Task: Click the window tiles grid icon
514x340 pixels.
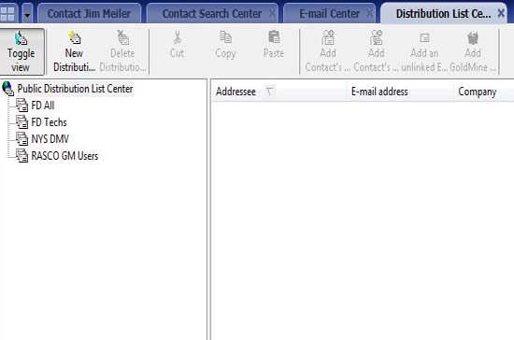Action: tap(7, 14)
